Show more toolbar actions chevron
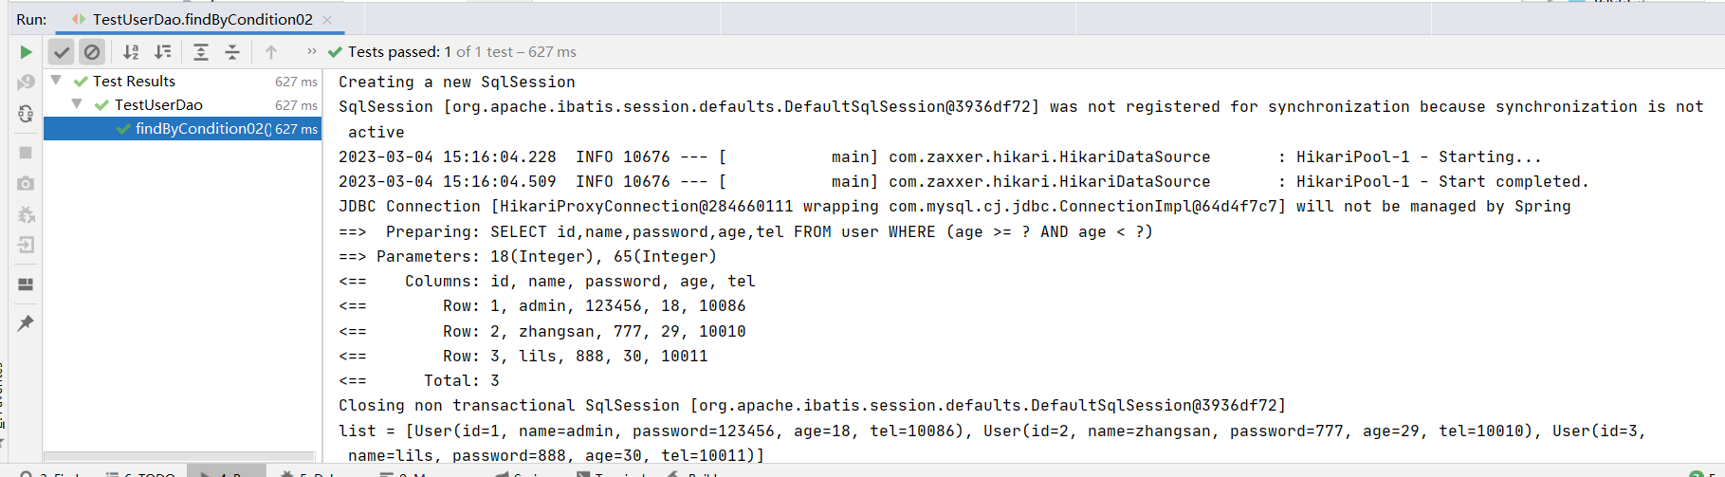The width and height of the screenshot is (1725, 477). point(311,51)
